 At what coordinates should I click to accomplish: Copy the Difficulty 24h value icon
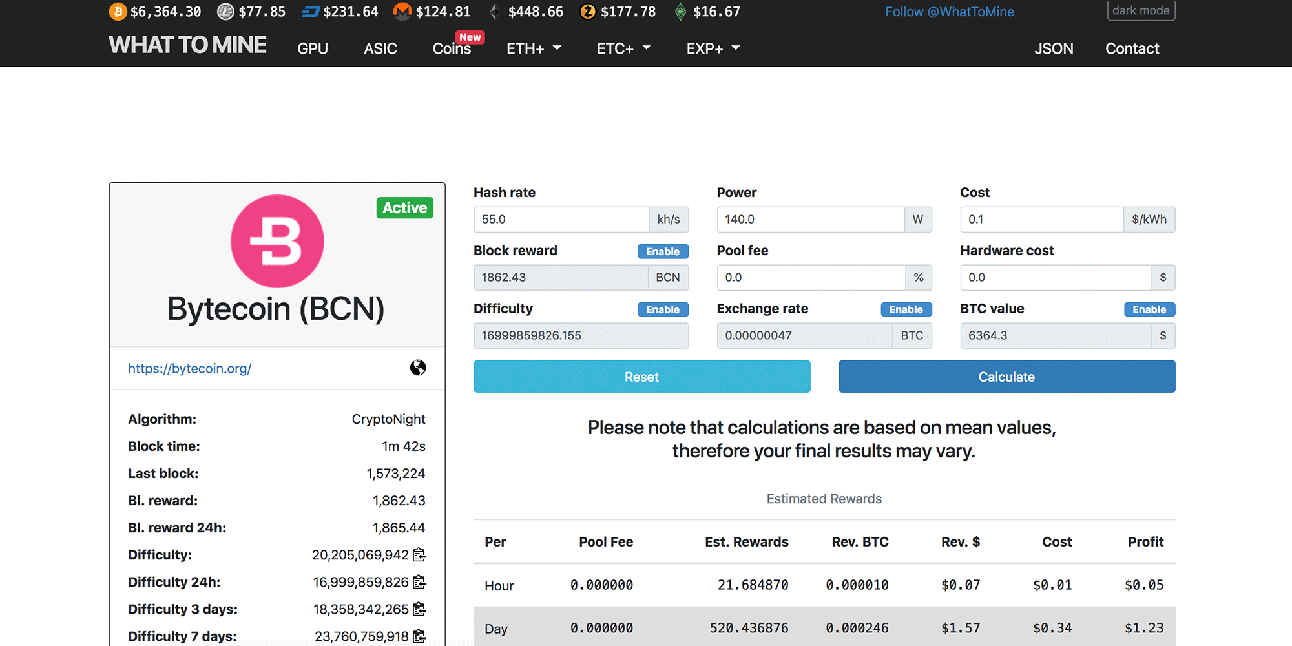(419, 582)
